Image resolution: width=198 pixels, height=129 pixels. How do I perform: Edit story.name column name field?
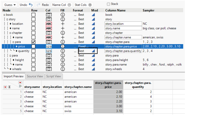tap(123, 28)
